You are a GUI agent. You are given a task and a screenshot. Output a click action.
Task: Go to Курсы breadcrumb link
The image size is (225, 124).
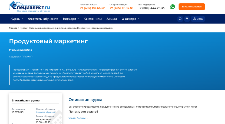[x=23, y=28]
